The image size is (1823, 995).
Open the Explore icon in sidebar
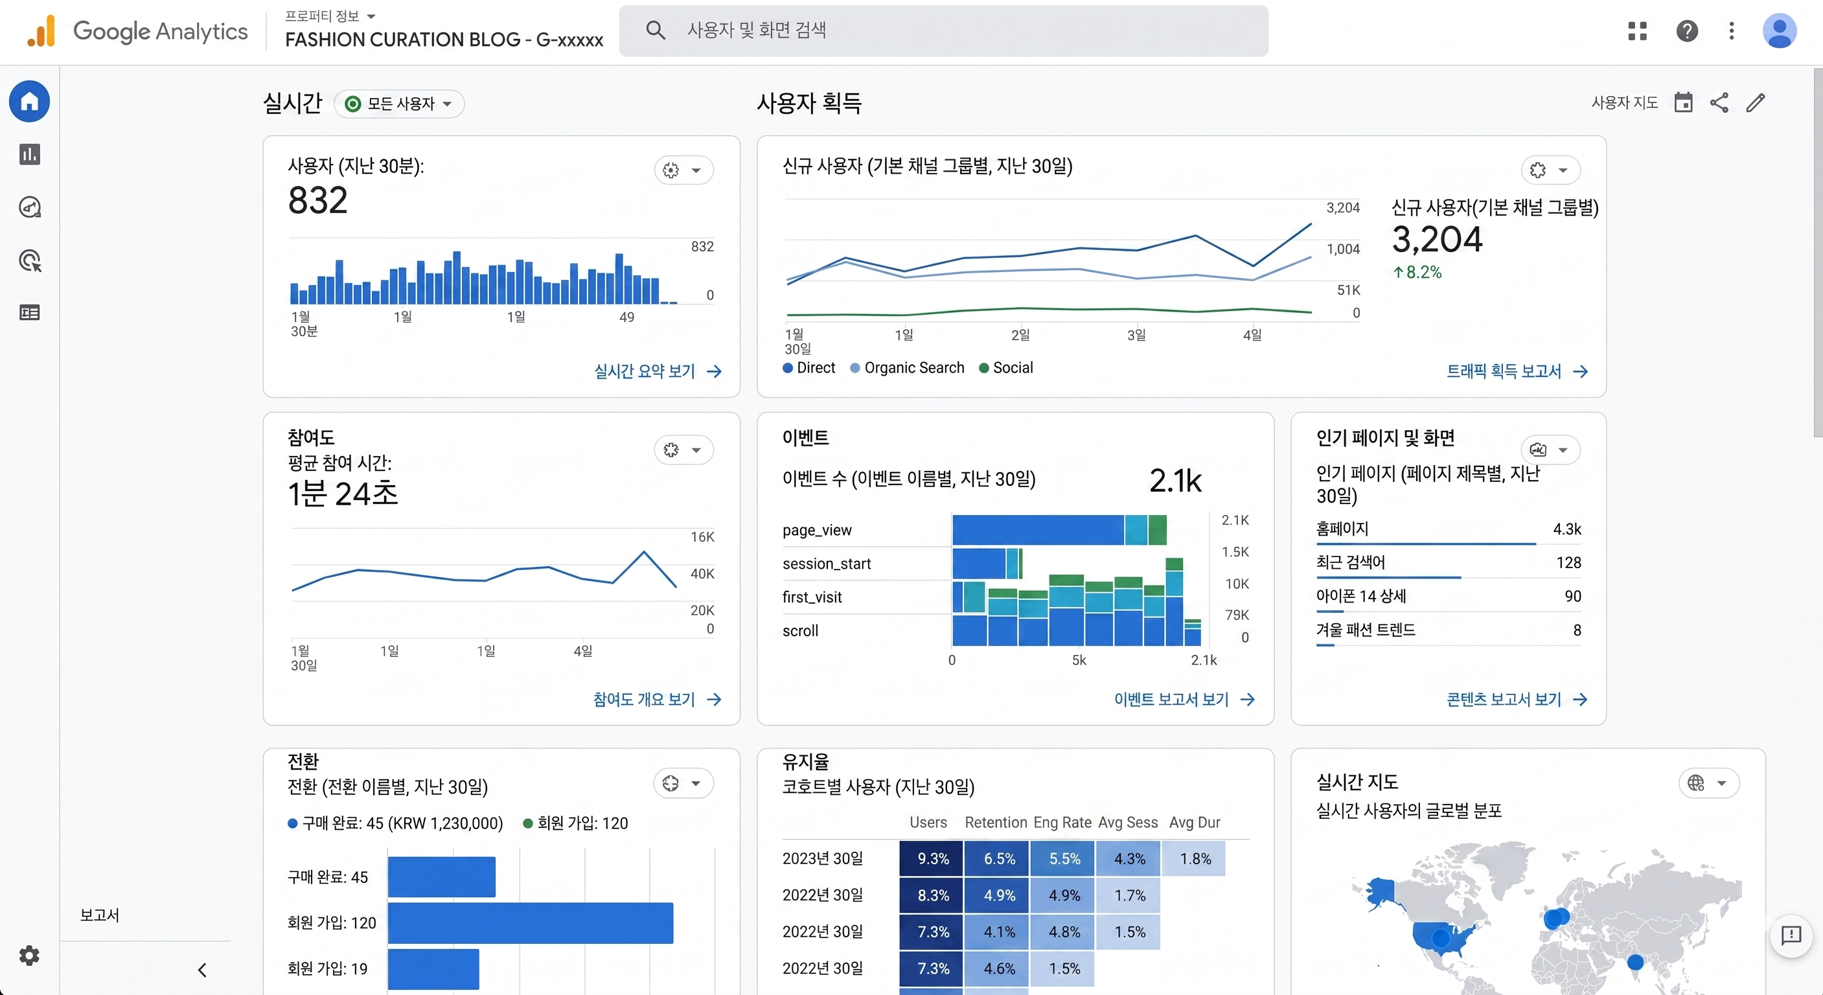click(29, 207)
